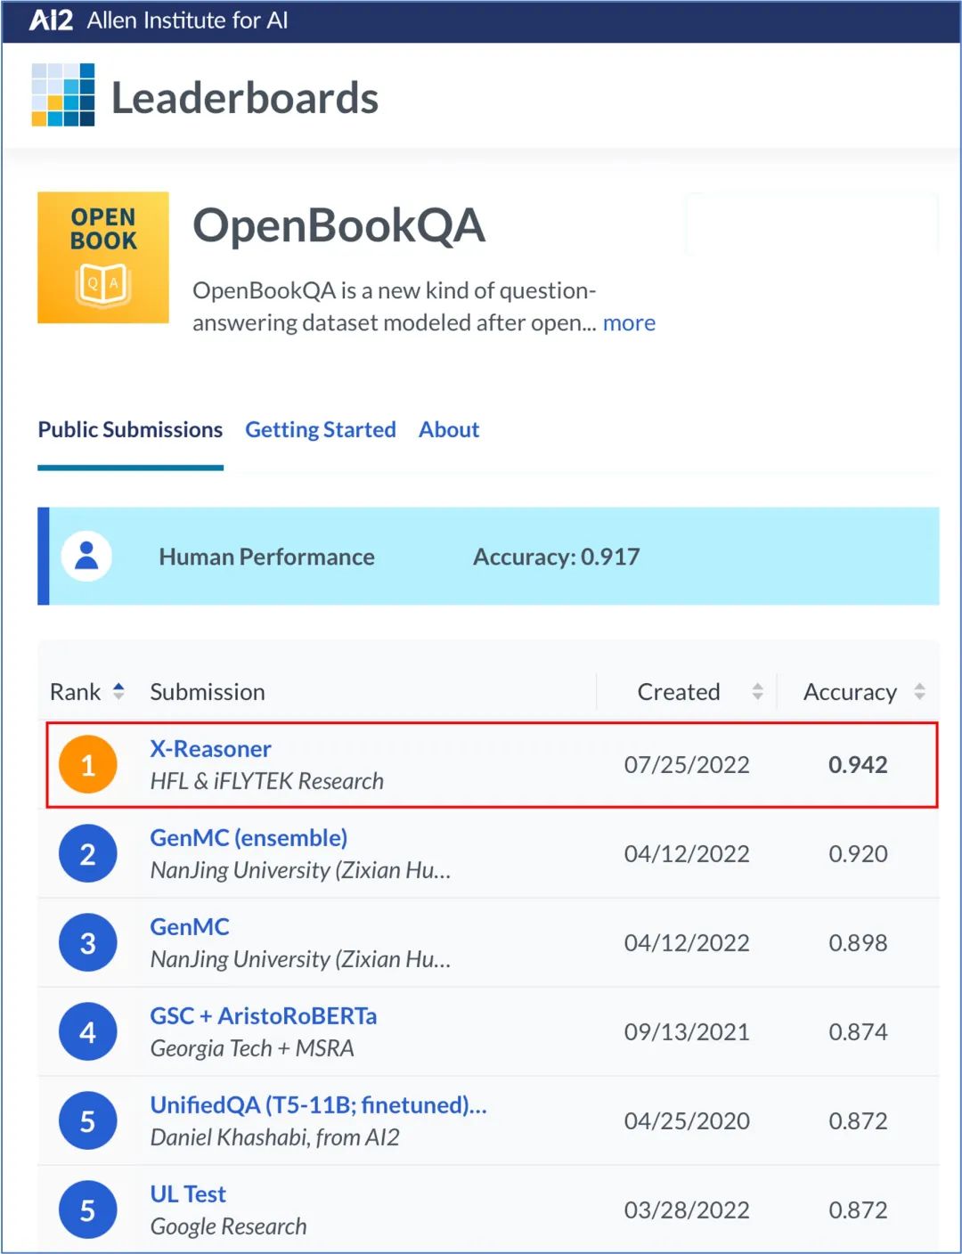962x1254 pixels.
Task: Click the OpenBookQA yellow book icon
Action: pyautogui.click(x=103, y=257)
